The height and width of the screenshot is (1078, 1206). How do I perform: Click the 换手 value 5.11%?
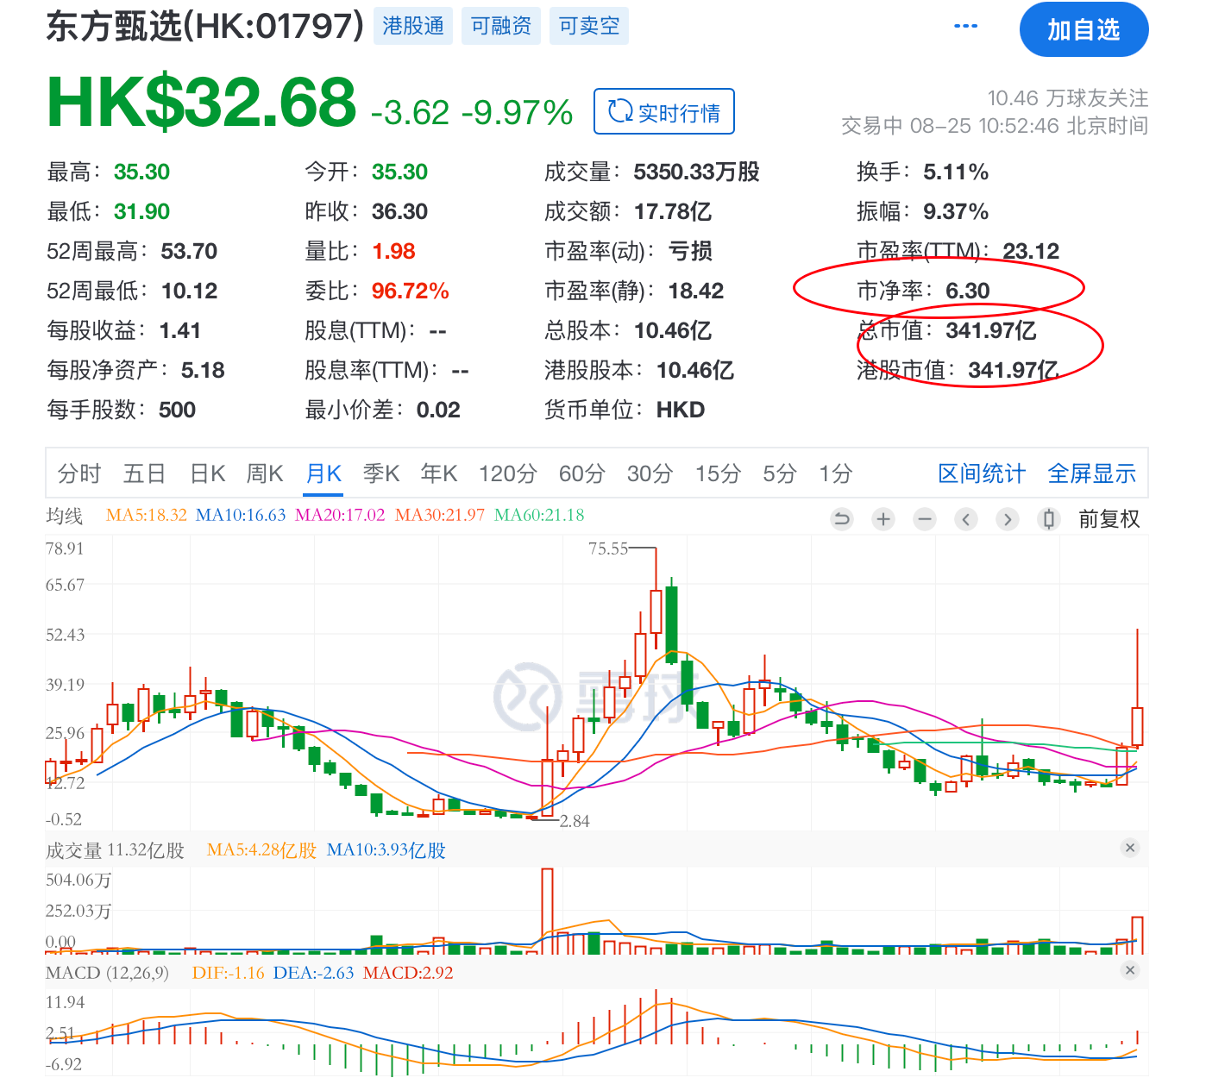pyautogui.click(x=956, y=172)
